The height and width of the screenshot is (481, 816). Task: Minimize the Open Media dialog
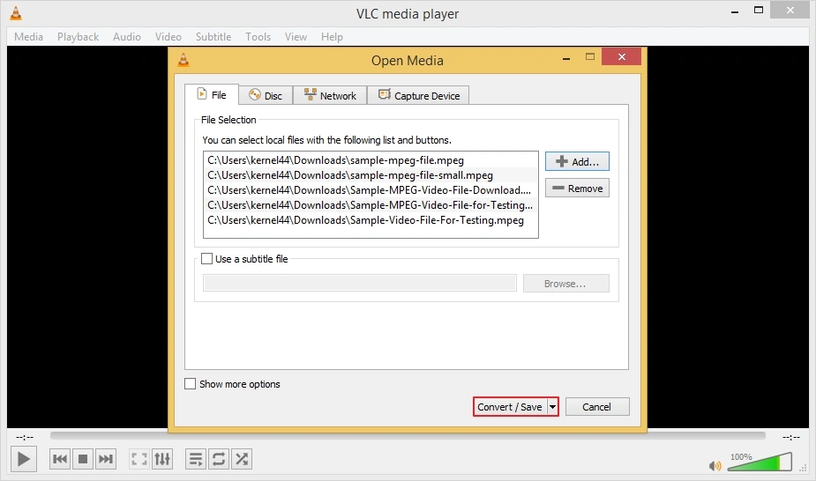click(x=566, y=58)
